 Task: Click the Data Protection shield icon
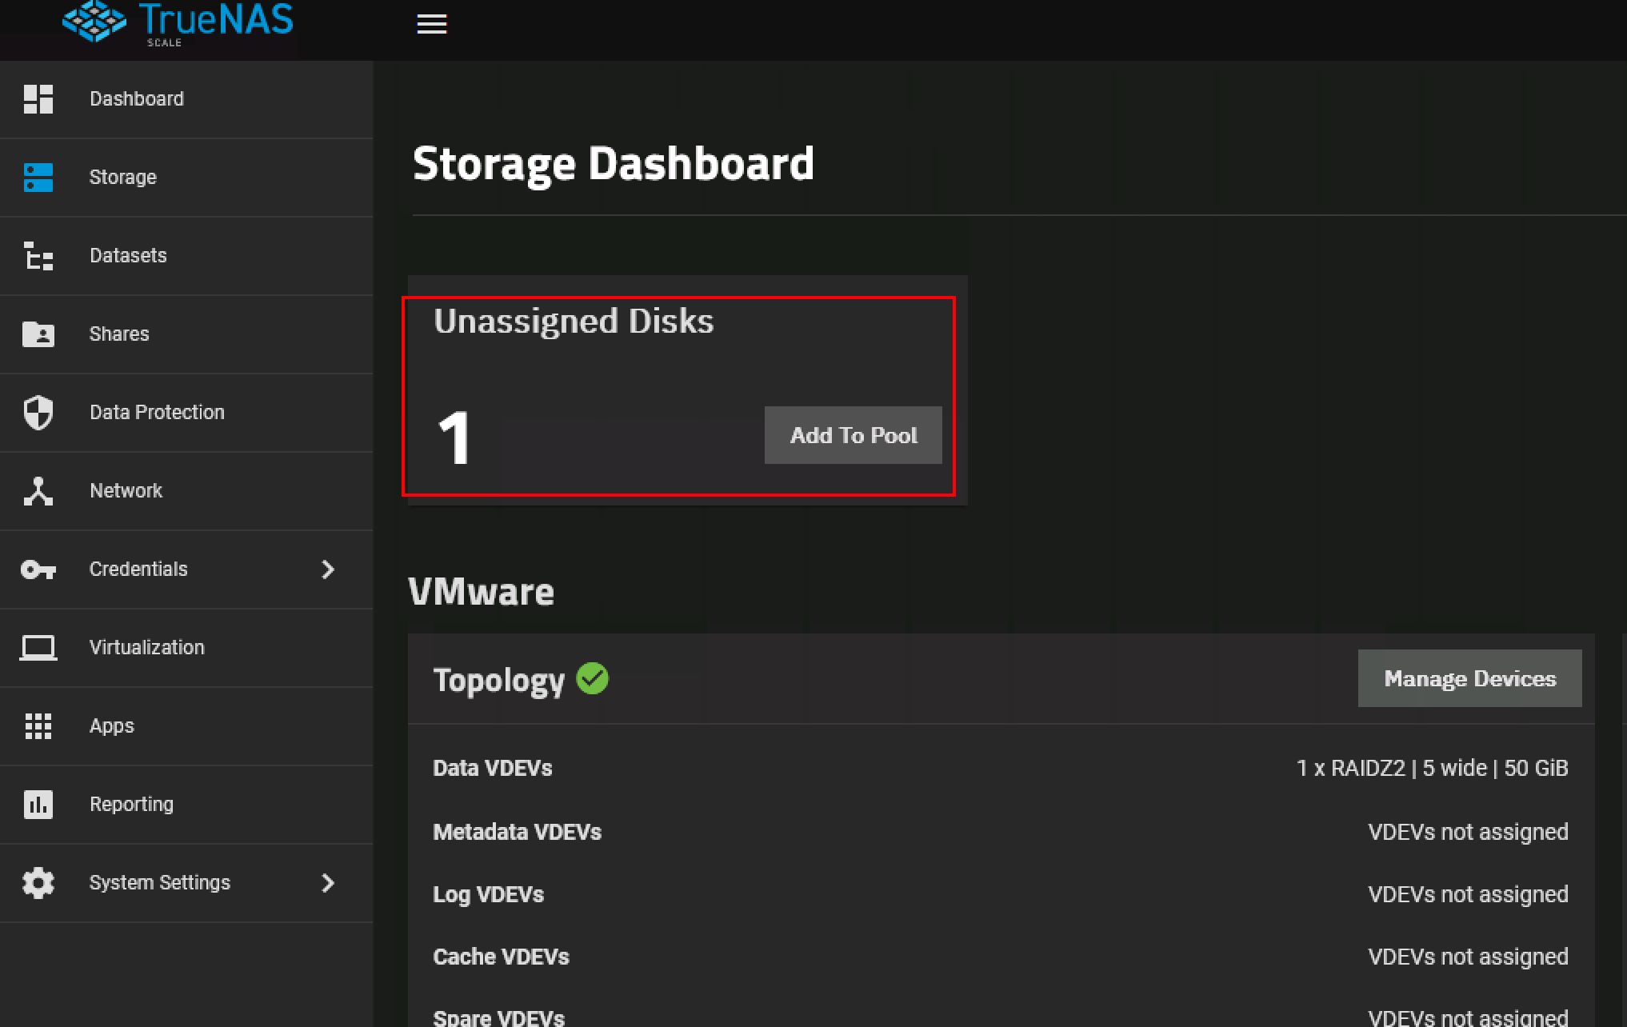pyautogui.click(x=38, y=413)
